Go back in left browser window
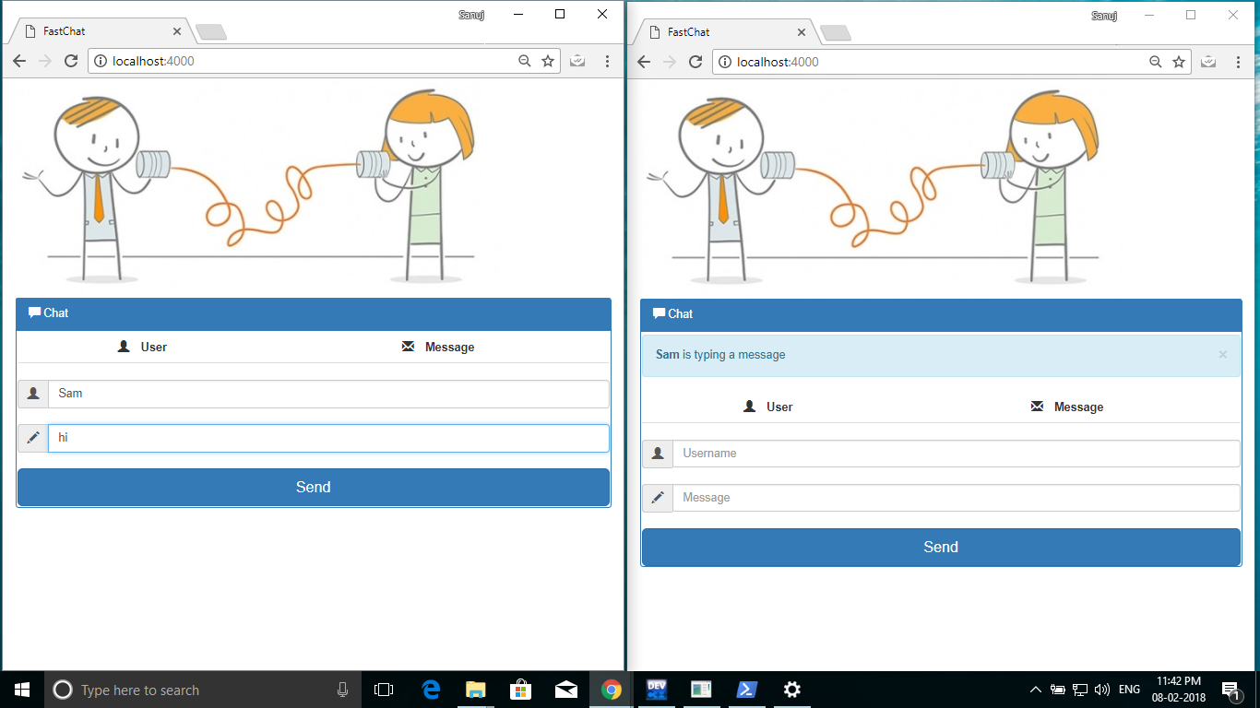This screenshot has width=1260, height=708. click(19, 61)
